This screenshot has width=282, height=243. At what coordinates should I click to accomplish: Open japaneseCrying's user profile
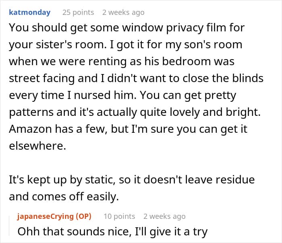coord(46,216)
